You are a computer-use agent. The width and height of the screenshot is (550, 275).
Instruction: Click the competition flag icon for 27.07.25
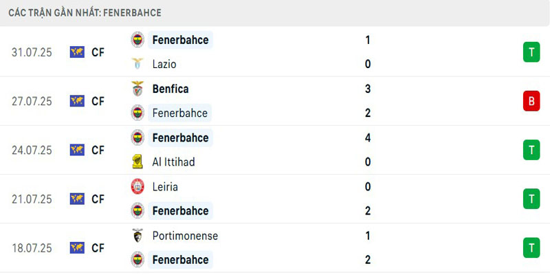click(x=77, y=101)
